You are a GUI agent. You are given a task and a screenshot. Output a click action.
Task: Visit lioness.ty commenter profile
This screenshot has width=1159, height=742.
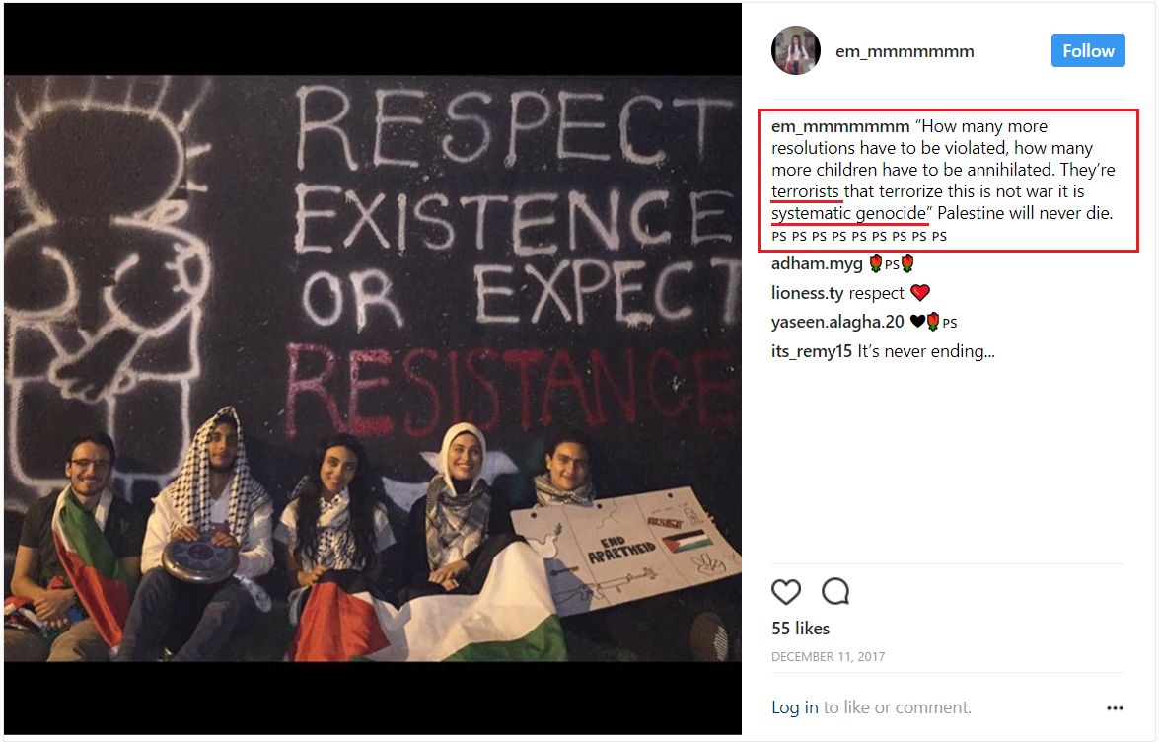click(807, 293)
